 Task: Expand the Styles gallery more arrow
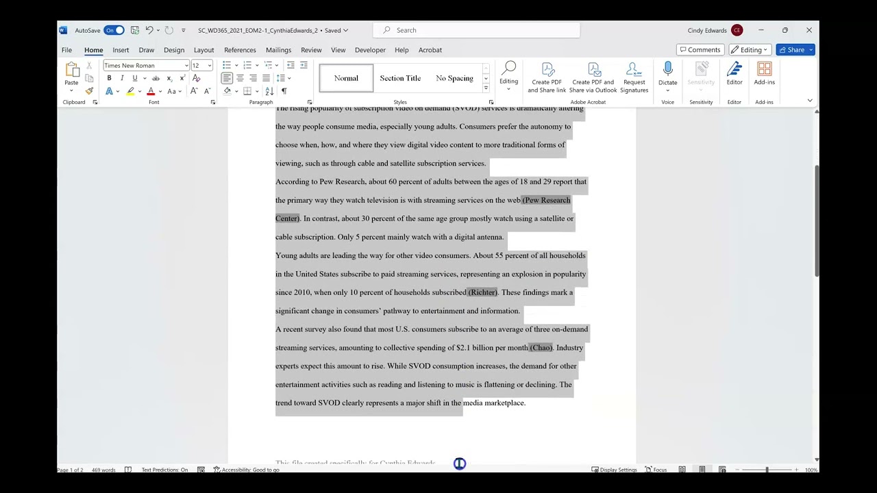tap(486, 88)
